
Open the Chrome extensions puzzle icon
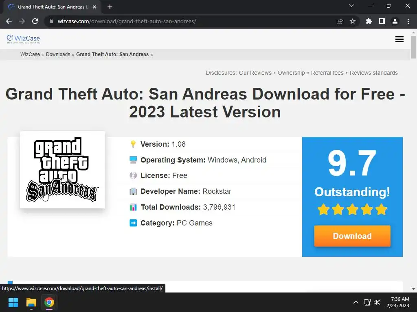369,21
